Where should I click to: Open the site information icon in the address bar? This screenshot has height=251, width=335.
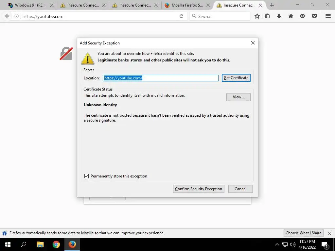pos(16,16)
